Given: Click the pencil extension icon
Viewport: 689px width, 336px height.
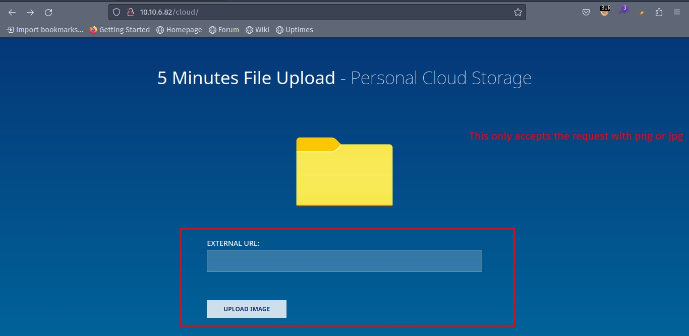Looking at the screenshot, I should 642,13.
